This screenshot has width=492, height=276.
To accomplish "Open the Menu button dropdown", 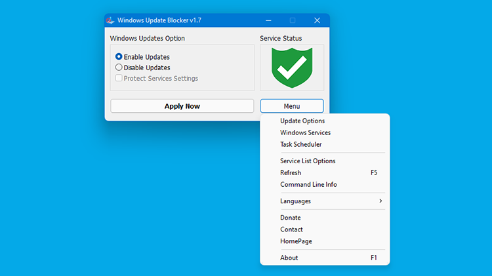I will [292, 106].
